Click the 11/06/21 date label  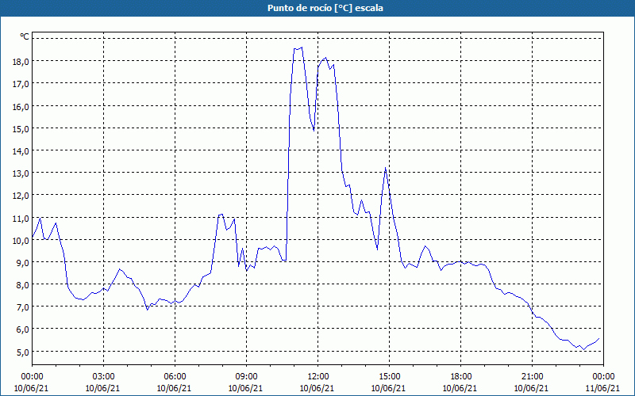click(603, 388)
